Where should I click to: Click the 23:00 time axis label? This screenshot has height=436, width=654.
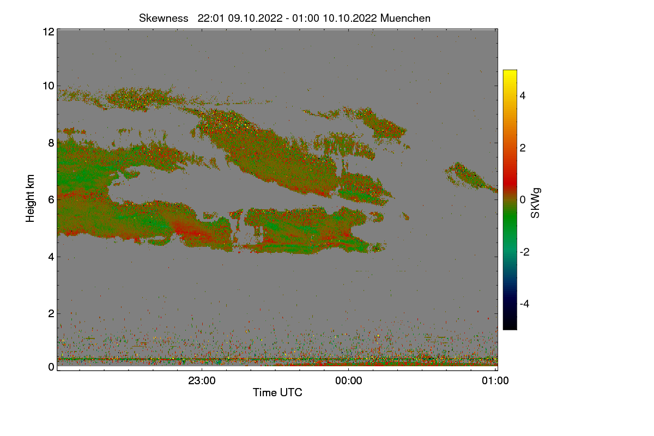(x=202, y=381)
